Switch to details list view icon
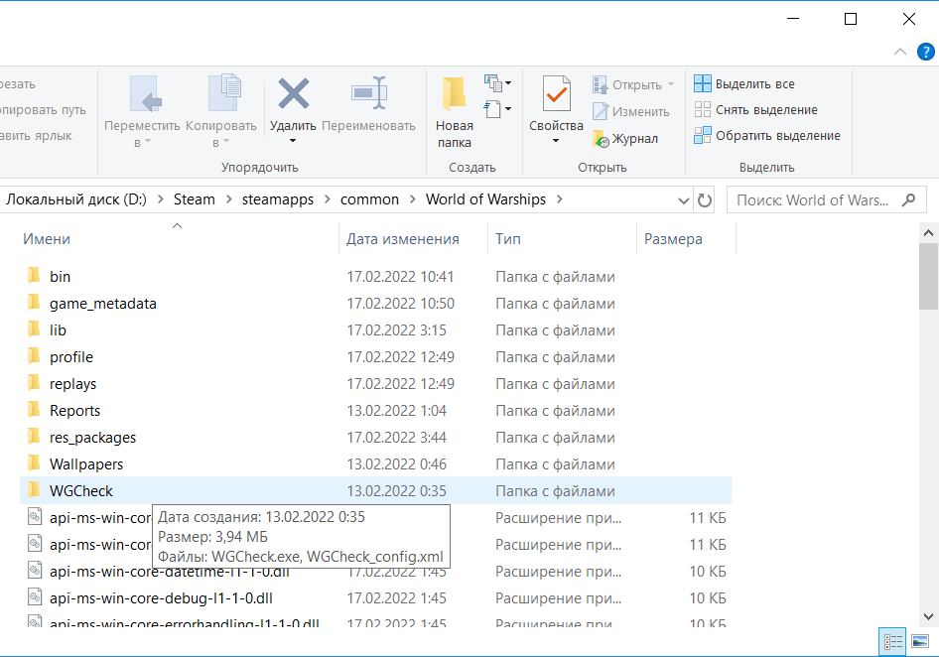The height and width of the screenshot is (657, 939). tap(893, 641)
